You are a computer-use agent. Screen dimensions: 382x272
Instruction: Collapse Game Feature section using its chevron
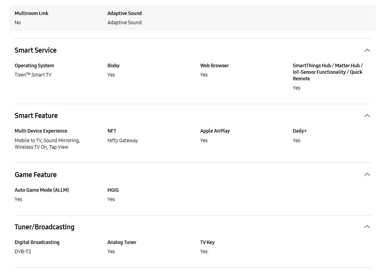coord(367,174)
